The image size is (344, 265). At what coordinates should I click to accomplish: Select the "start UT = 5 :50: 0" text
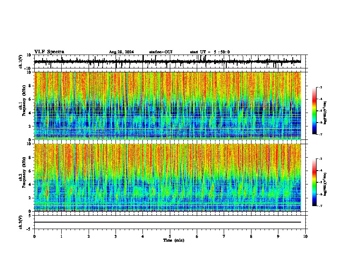[x=210, y=52]
